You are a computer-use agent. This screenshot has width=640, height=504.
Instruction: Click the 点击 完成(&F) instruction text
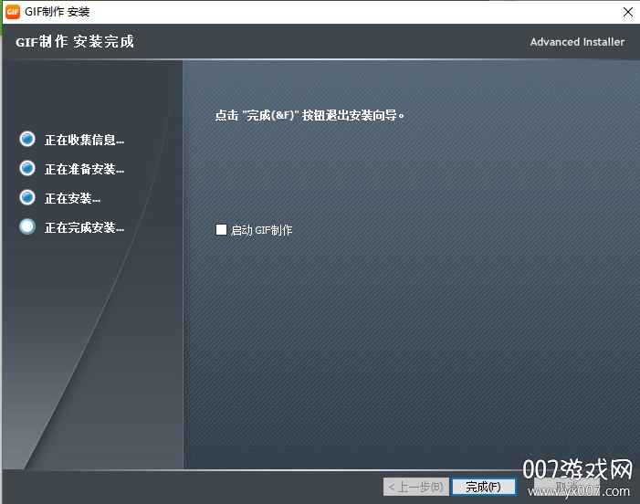point(310,115)
